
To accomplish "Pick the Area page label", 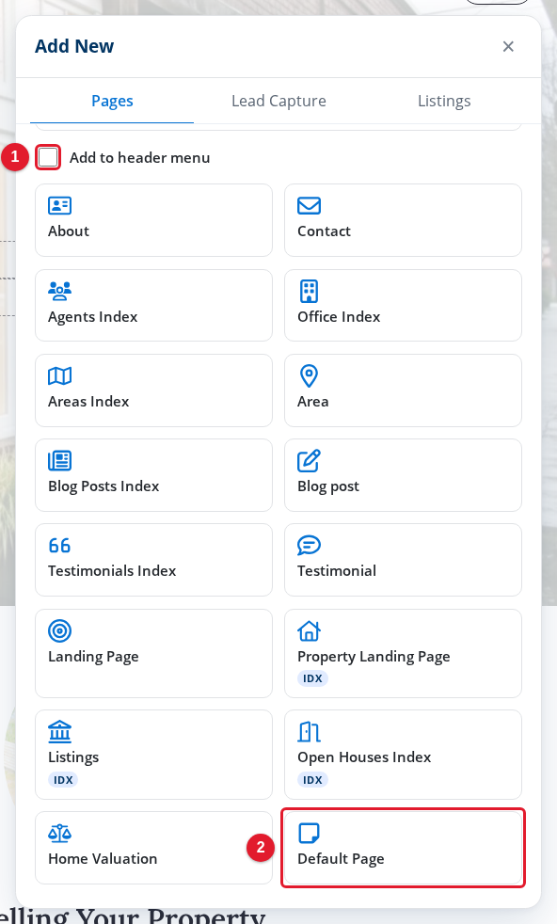I will 313,401.
